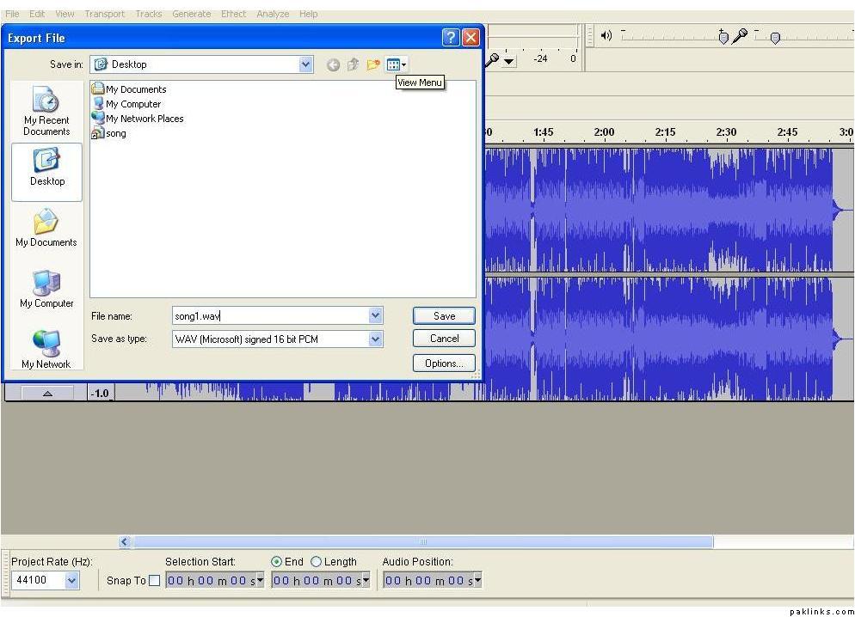The image size is (855, 617).
Task: Open the Effect menu
Action: coord(232,14)
